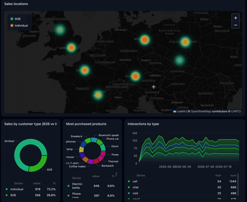This screenshot has width=247, height=202.
Task: Click the 2026-07-16 axis label
Action: tap(224, 167)
